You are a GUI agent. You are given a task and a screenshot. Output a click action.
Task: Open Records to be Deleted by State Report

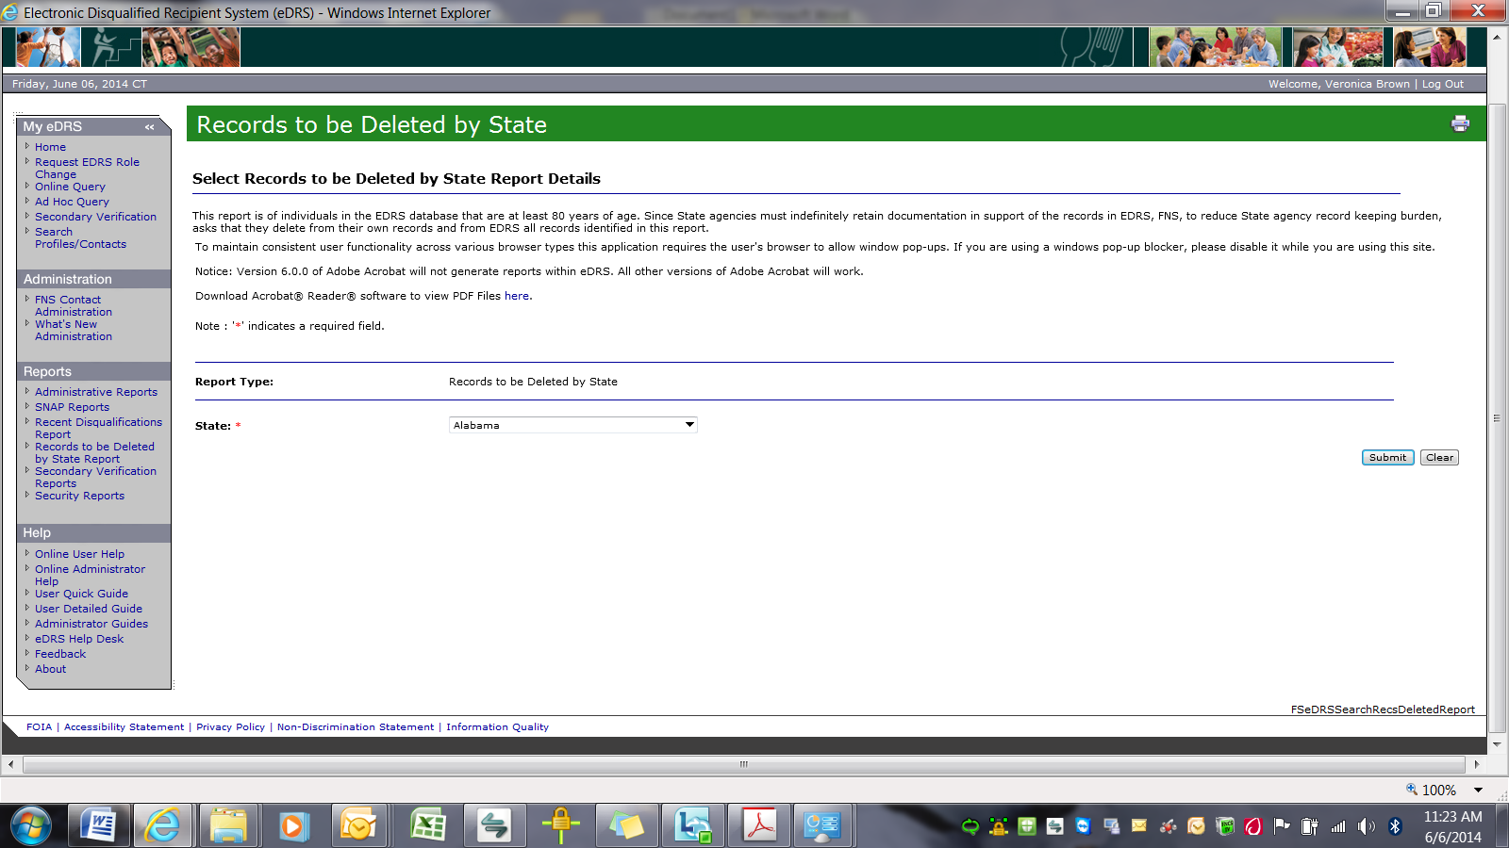(x=94, y=452)
